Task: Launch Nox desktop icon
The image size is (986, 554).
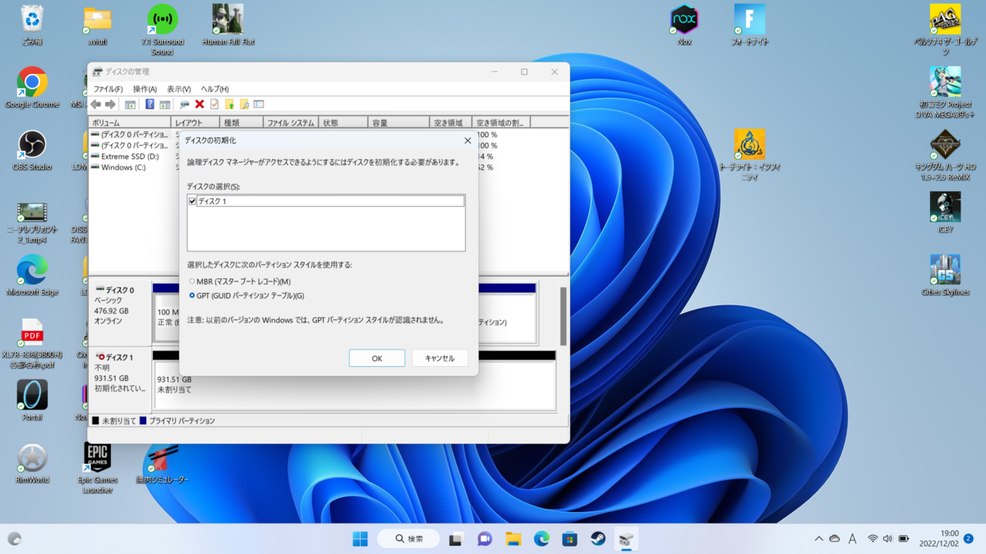Action: (x=684, y=25)
